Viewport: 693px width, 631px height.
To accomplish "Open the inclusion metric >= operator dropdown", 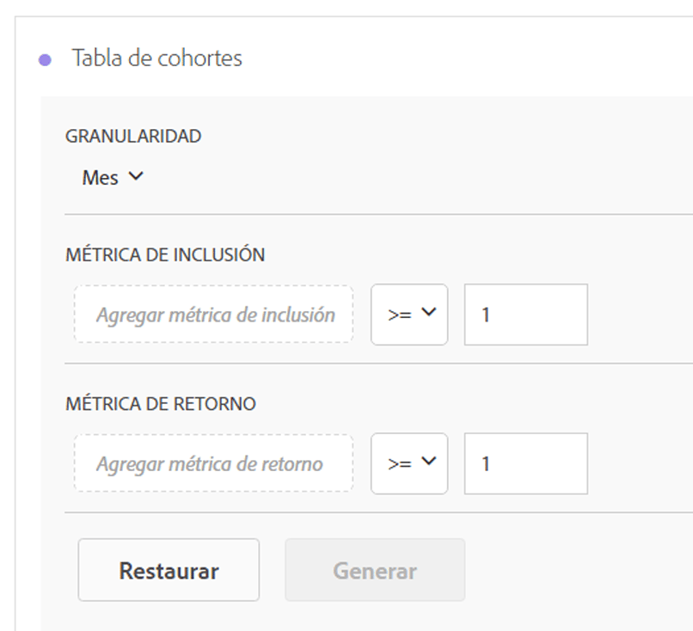I will pos(409,314).
